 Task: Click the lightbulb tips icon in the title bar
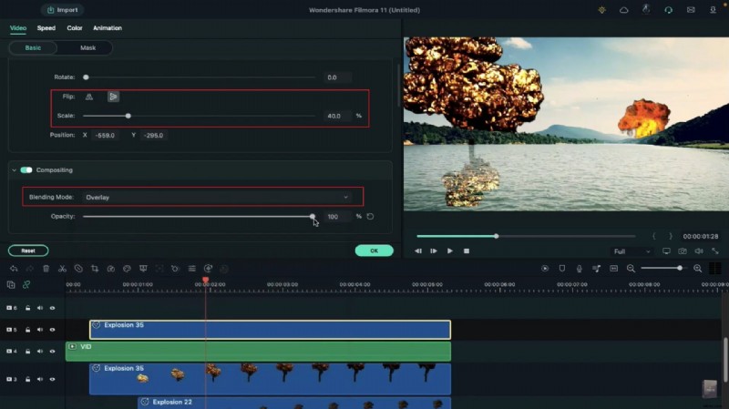click(x=602, y=10)
